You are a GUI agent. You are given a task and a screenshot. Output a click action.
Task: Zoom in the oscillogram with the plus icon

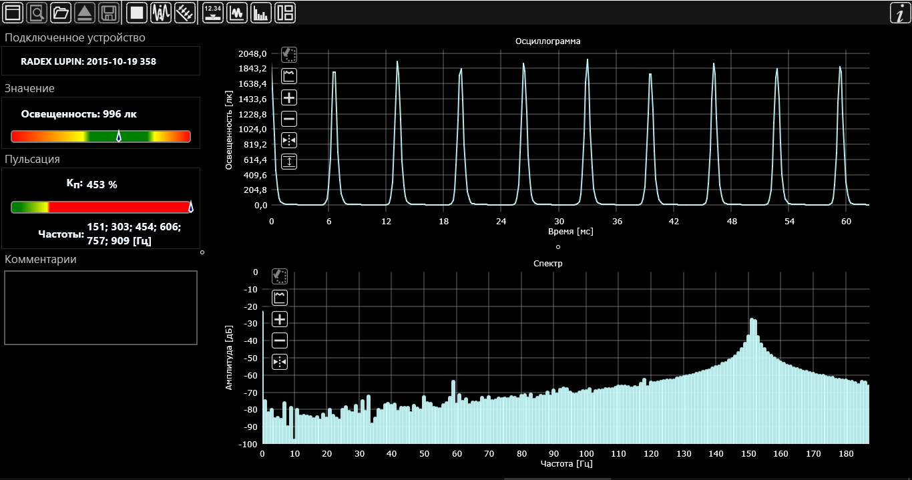pyautogui.click(x=289, y=97)
